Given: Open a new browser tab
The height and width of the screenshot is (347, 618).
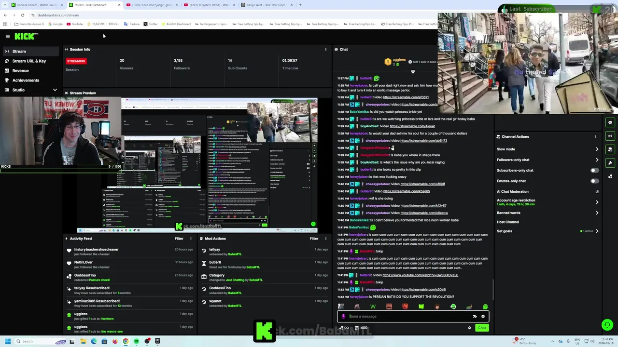Looking at the screenshot, I should (x=300, y=5).
